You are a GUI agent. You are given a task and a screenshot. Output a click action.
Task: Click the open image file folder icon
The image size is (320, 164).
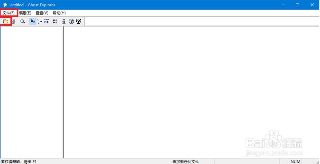(x=5, y=21)
